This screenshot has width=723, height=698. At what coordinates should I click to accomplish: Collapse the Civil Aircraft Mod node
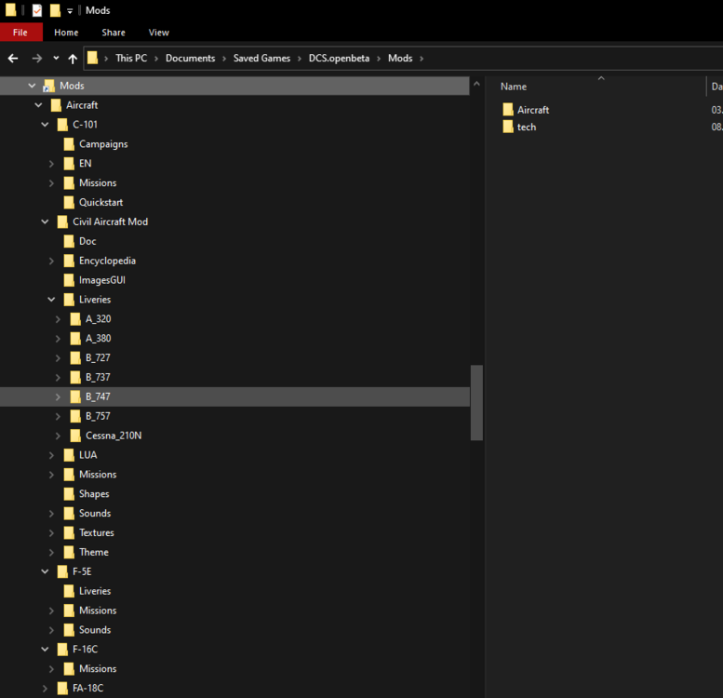(45, 221)
